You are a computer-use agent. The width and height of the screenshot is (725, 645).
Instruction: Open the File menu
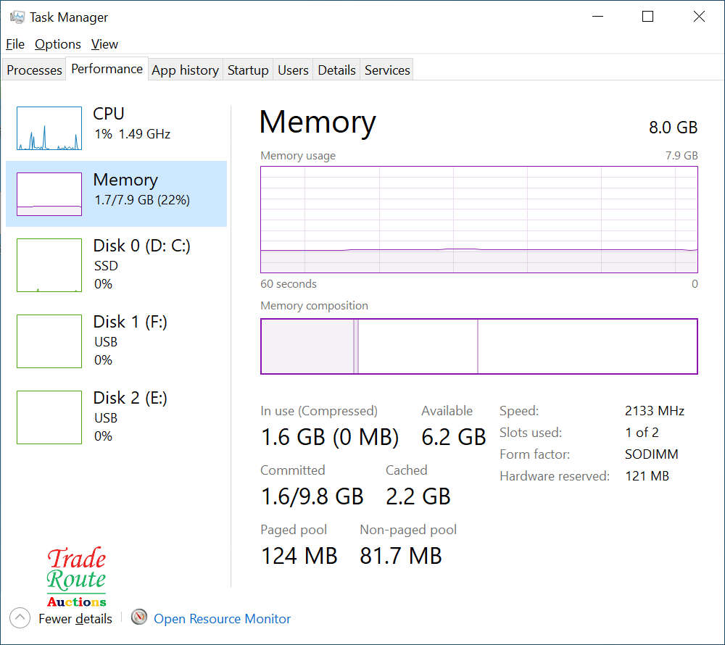pyautogui.click(x=15, y=44)
